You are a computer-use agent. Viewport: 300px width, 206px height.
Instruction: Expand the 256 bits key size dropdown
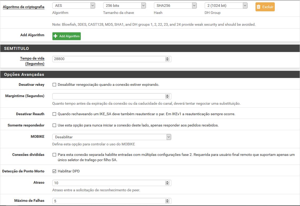124,6
